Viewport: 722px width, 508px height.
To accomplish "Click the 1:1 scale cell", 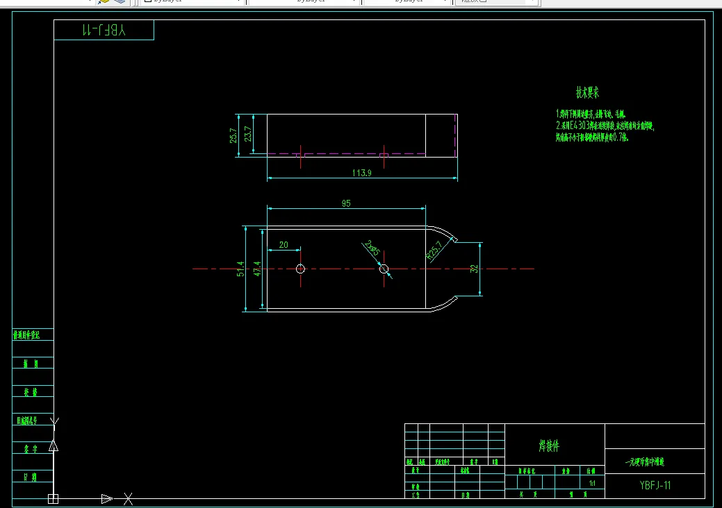I will pos(592,483).
